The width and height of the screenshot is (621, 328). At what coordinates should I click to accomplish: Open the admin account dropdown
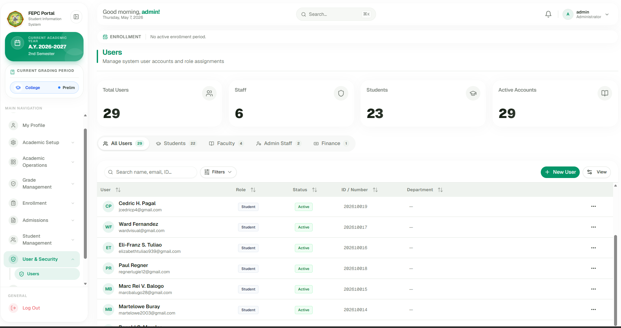click(586, 14)
